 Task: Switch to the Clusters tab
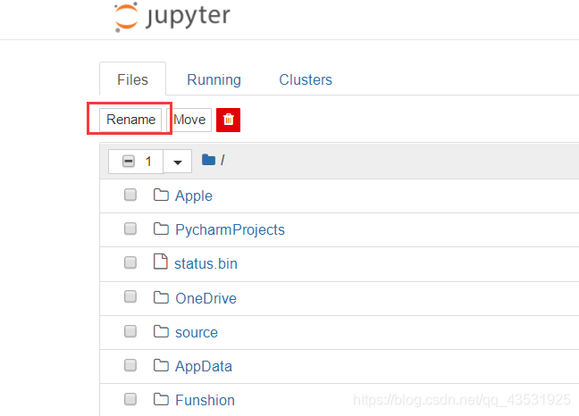click(x=306, y=79)
